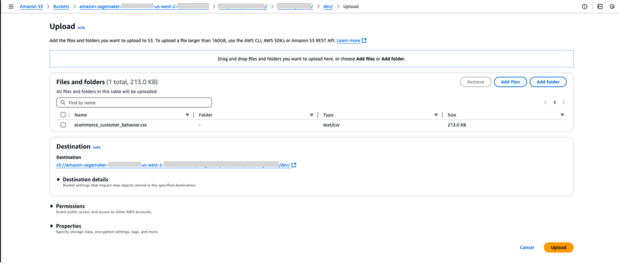Click the Name column header

pyautogui.click(x=81, y=115)
